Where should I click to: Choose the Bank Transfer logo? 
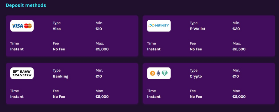tap(22, 73)
